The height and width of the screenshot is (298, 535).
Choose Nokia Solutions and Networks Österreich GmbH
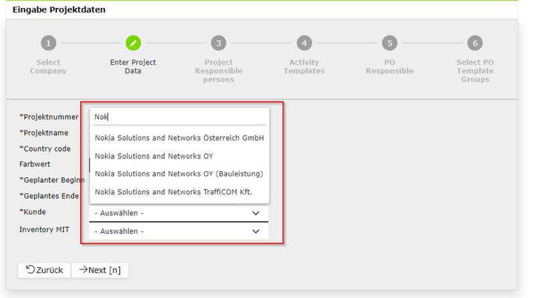179,138
